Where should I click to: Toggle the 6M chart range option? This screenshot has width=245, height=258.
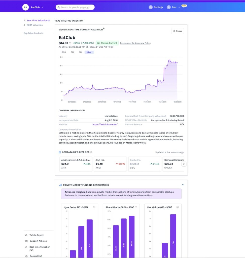tap(81, 52)
